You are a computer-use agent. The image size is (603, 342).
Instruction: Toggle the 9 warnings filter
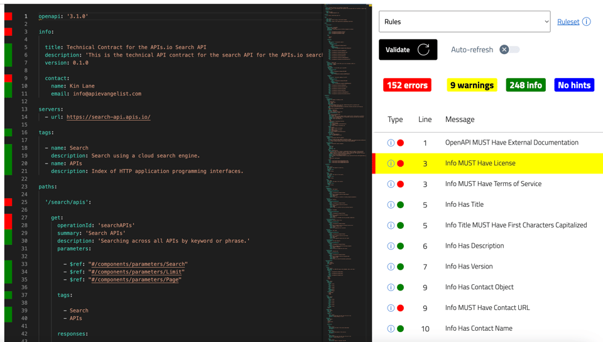[x=471, y=85]
